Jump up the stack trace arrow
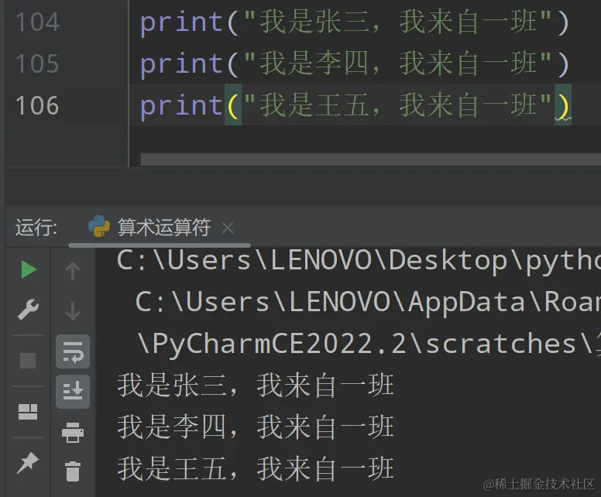Image resolution: width=601 pixels, height=497 pixels. click(73, 271)
